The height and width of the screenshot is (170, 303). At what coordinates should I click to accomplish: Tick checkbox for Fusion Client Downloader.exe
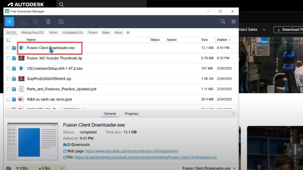(x=8, y=48)
